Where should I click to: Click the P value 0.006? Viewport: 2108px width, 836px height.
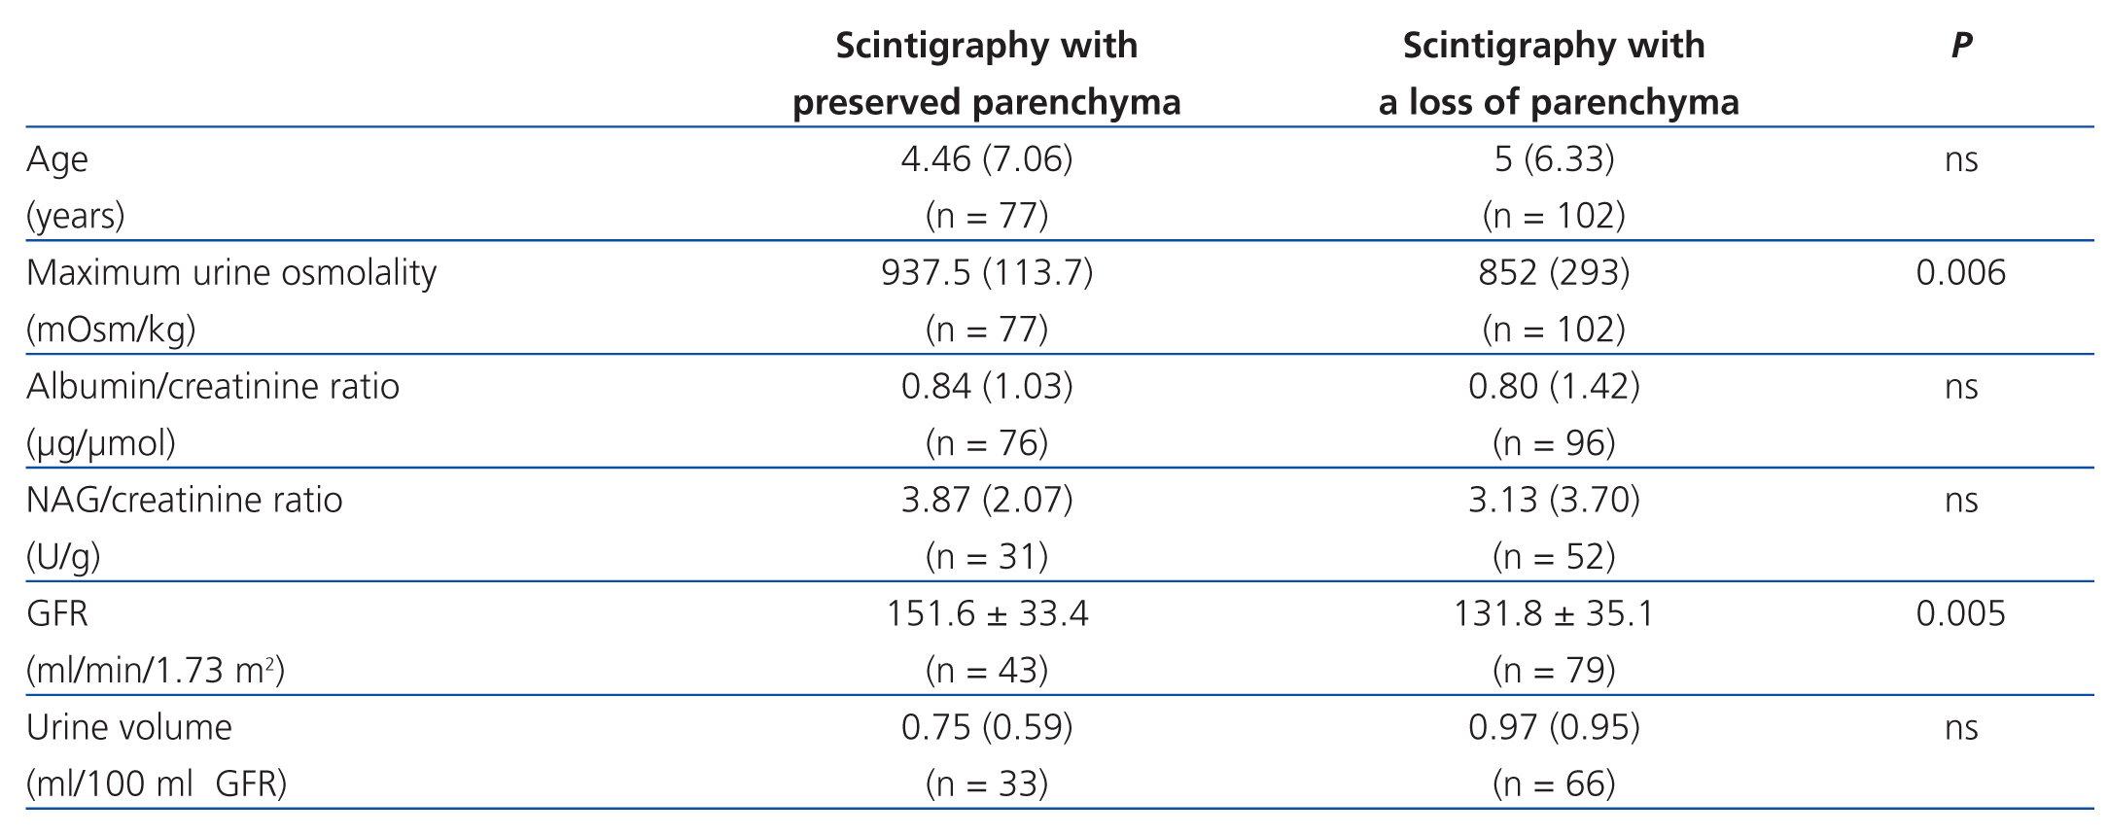point(1960,273)
